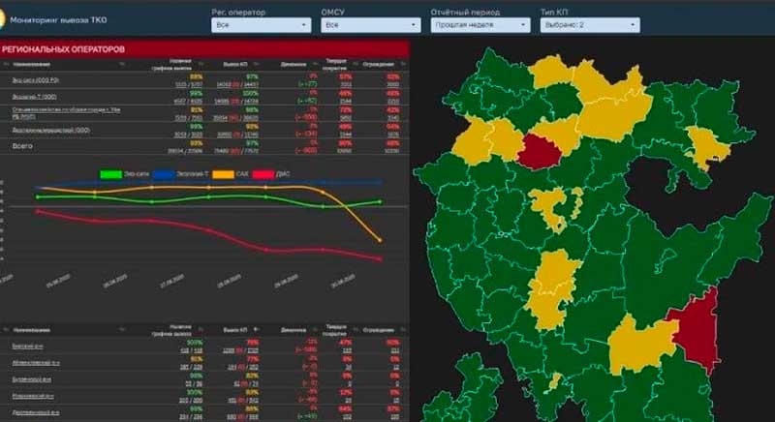Image resolution: width=775 pixels, height=422 pixels.
Task: Select the northern red district on map
Action: point(540,152)
